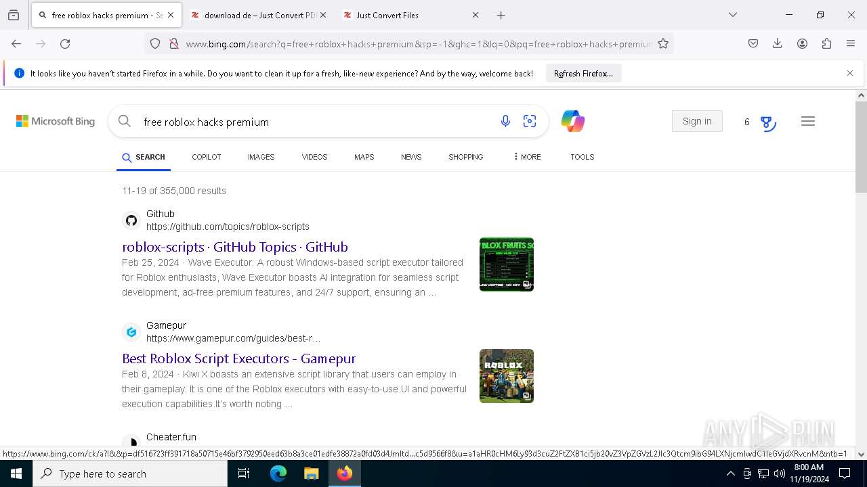Click the page vertical scrollbar thumb
This screenshot has height=487, width=867.
point(861,147)
